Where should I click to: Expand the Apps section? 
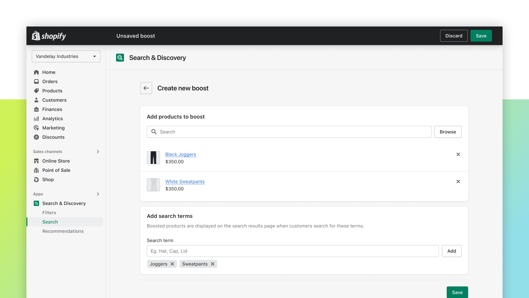(98, 194)
